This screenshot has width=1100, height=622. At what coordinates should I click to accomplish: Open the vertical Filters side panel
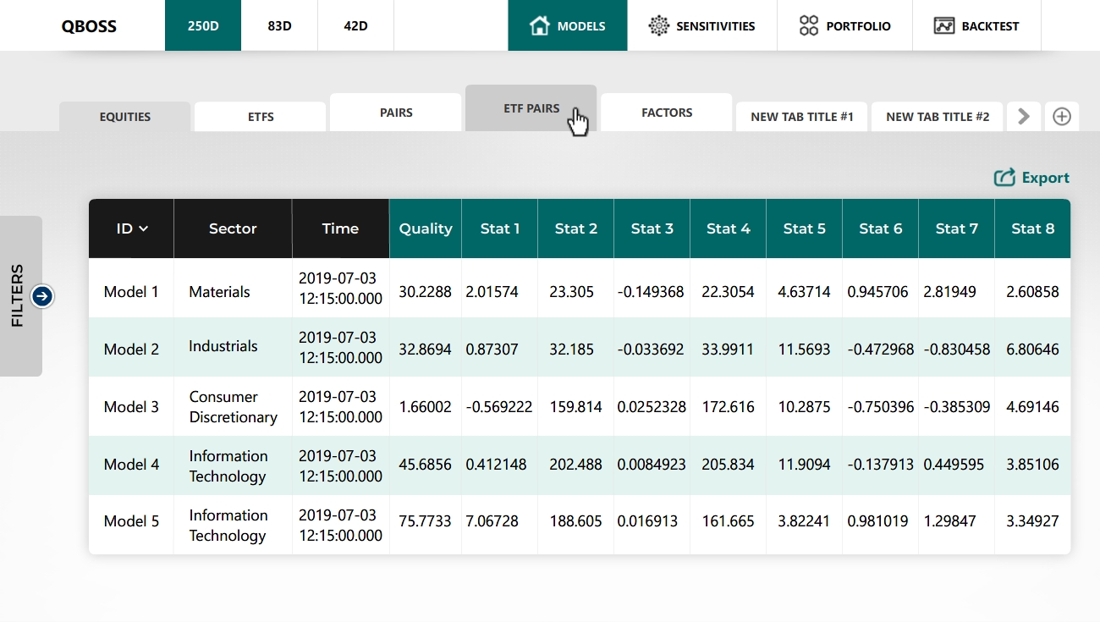pos(18,295)
